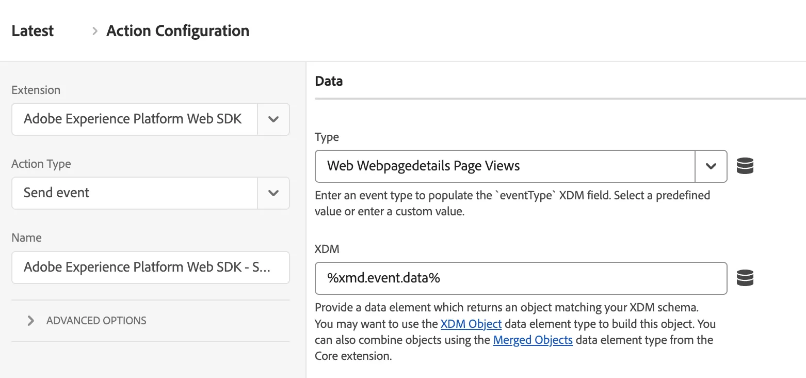Expand the Extension dropdown arrow
The height and width of the screenshot is (378, 806).
pos(273,119)
